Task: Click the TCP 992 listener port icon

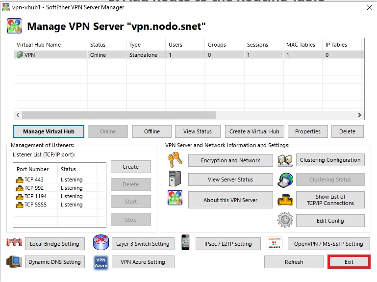Action: pos(20,188)
